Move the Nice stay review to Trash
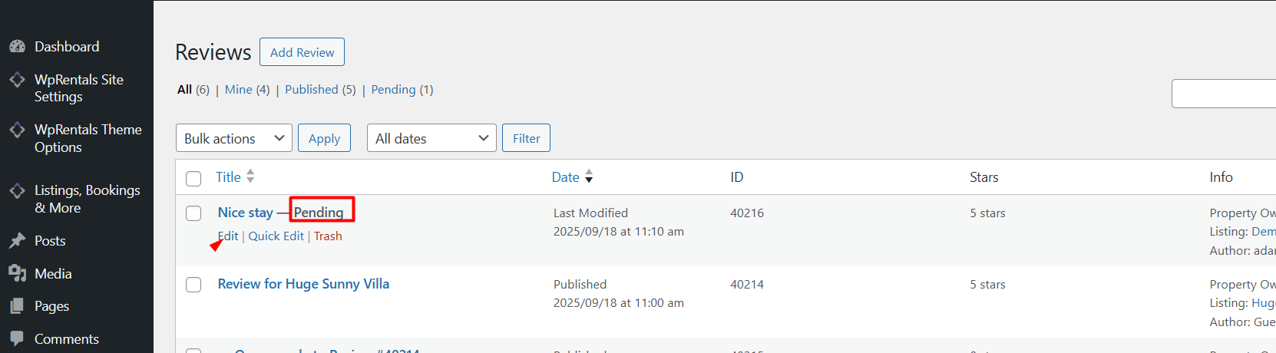The width and height of the screenshot is (1276, 353). (x=328, y=236)
